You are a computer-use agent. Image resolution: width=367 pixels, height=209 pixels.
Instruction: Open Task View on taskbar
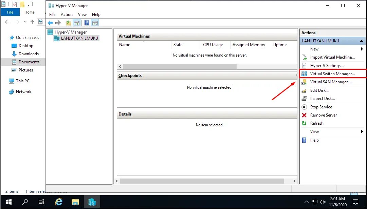click(x=41, y=202)
